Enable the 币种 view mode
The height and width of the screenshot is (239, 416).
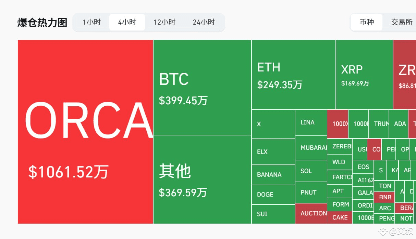click(x=367, y=22)
